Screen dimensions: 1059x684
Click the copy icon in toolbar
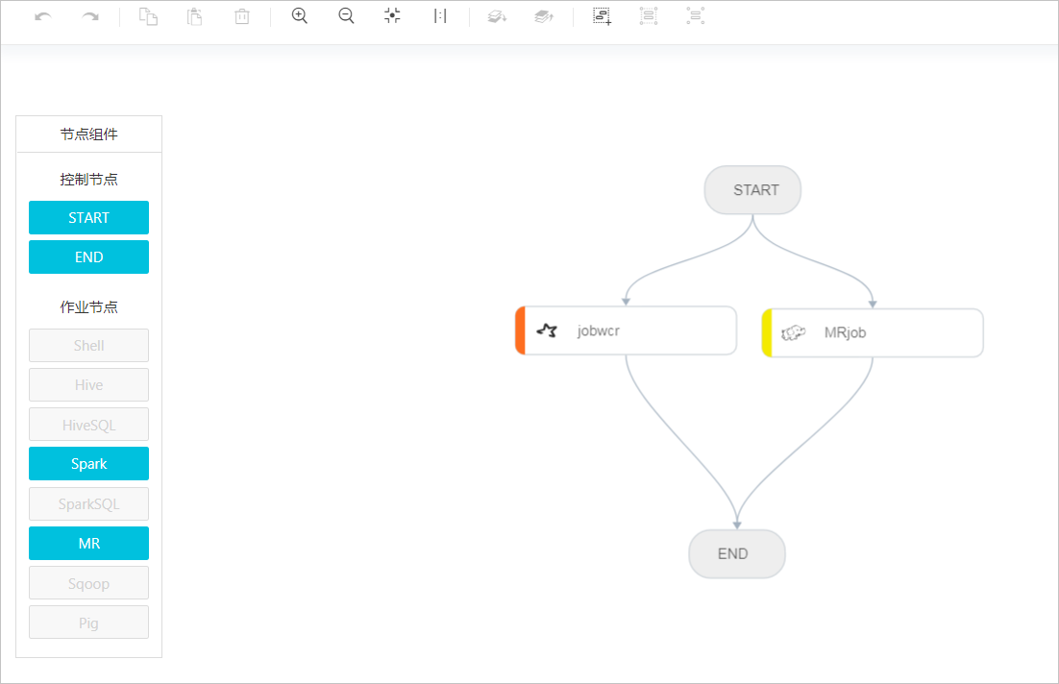(x=148, y=16)
